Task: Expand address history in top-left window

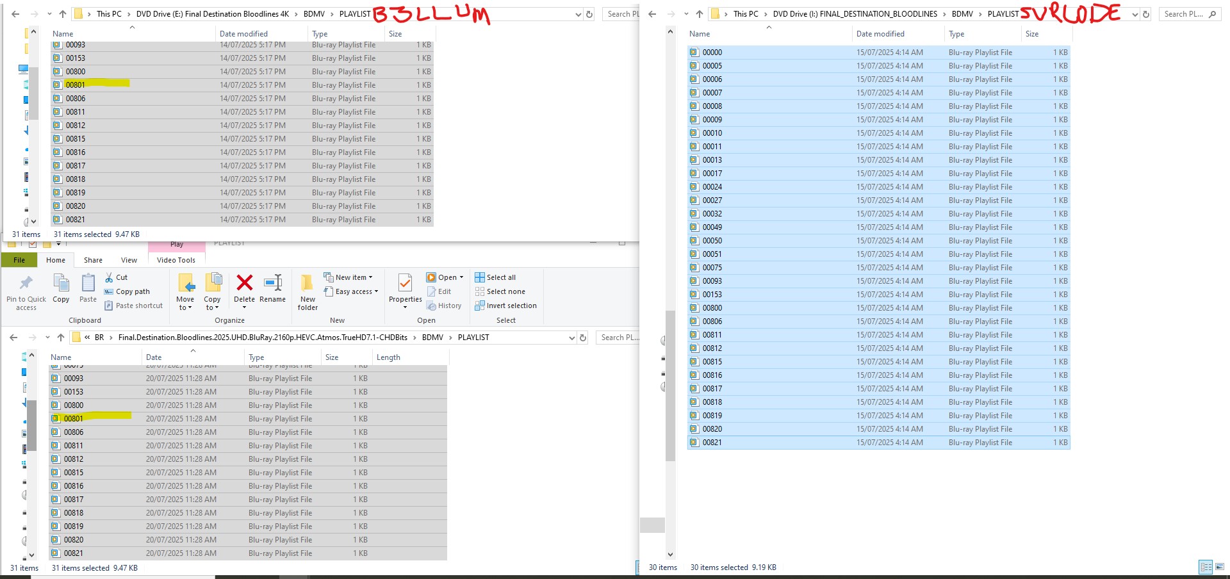Action: (x=578, y=14)
